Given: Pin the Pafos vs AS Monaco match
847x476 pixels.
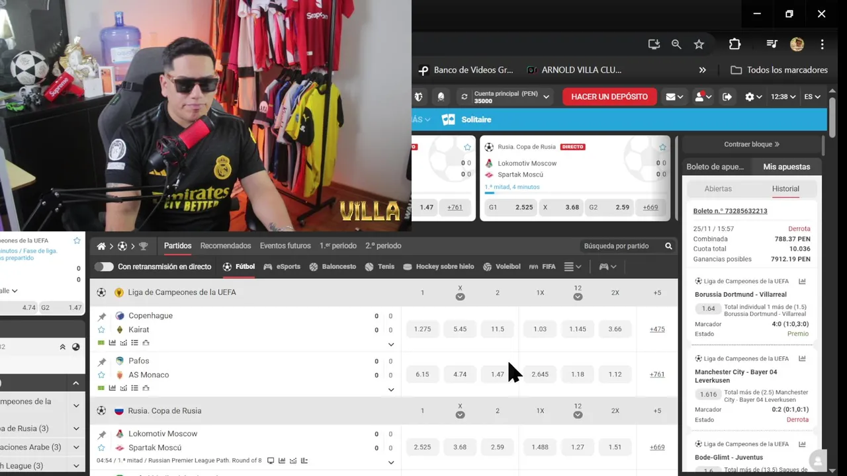Looking at the screenshot, I should pyautogui.click(x=102, y=362).
